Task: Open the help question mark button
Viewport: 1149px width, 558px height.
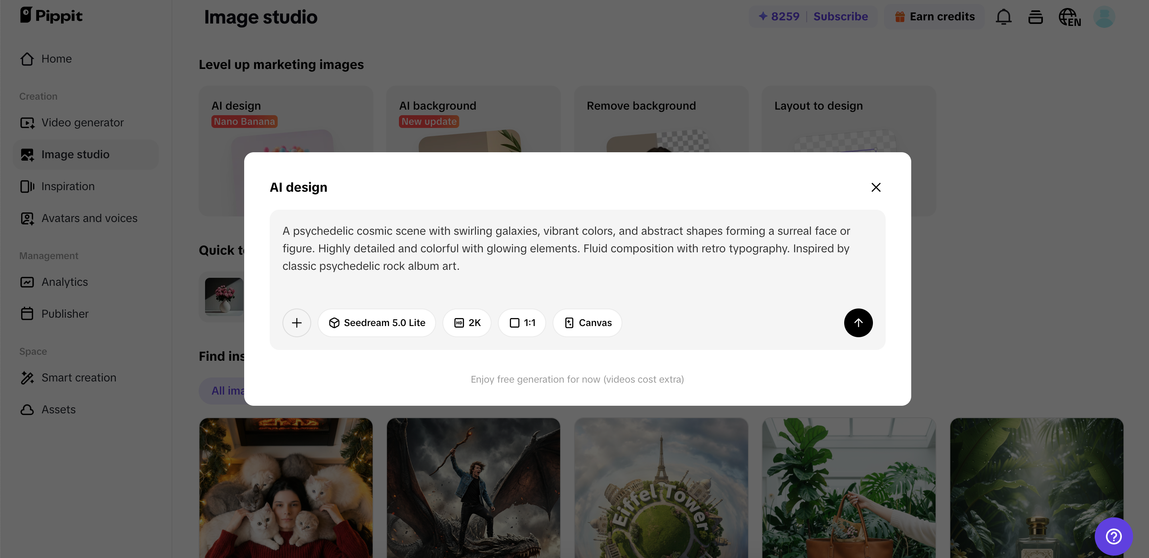Action: (x=1113, y=536)
